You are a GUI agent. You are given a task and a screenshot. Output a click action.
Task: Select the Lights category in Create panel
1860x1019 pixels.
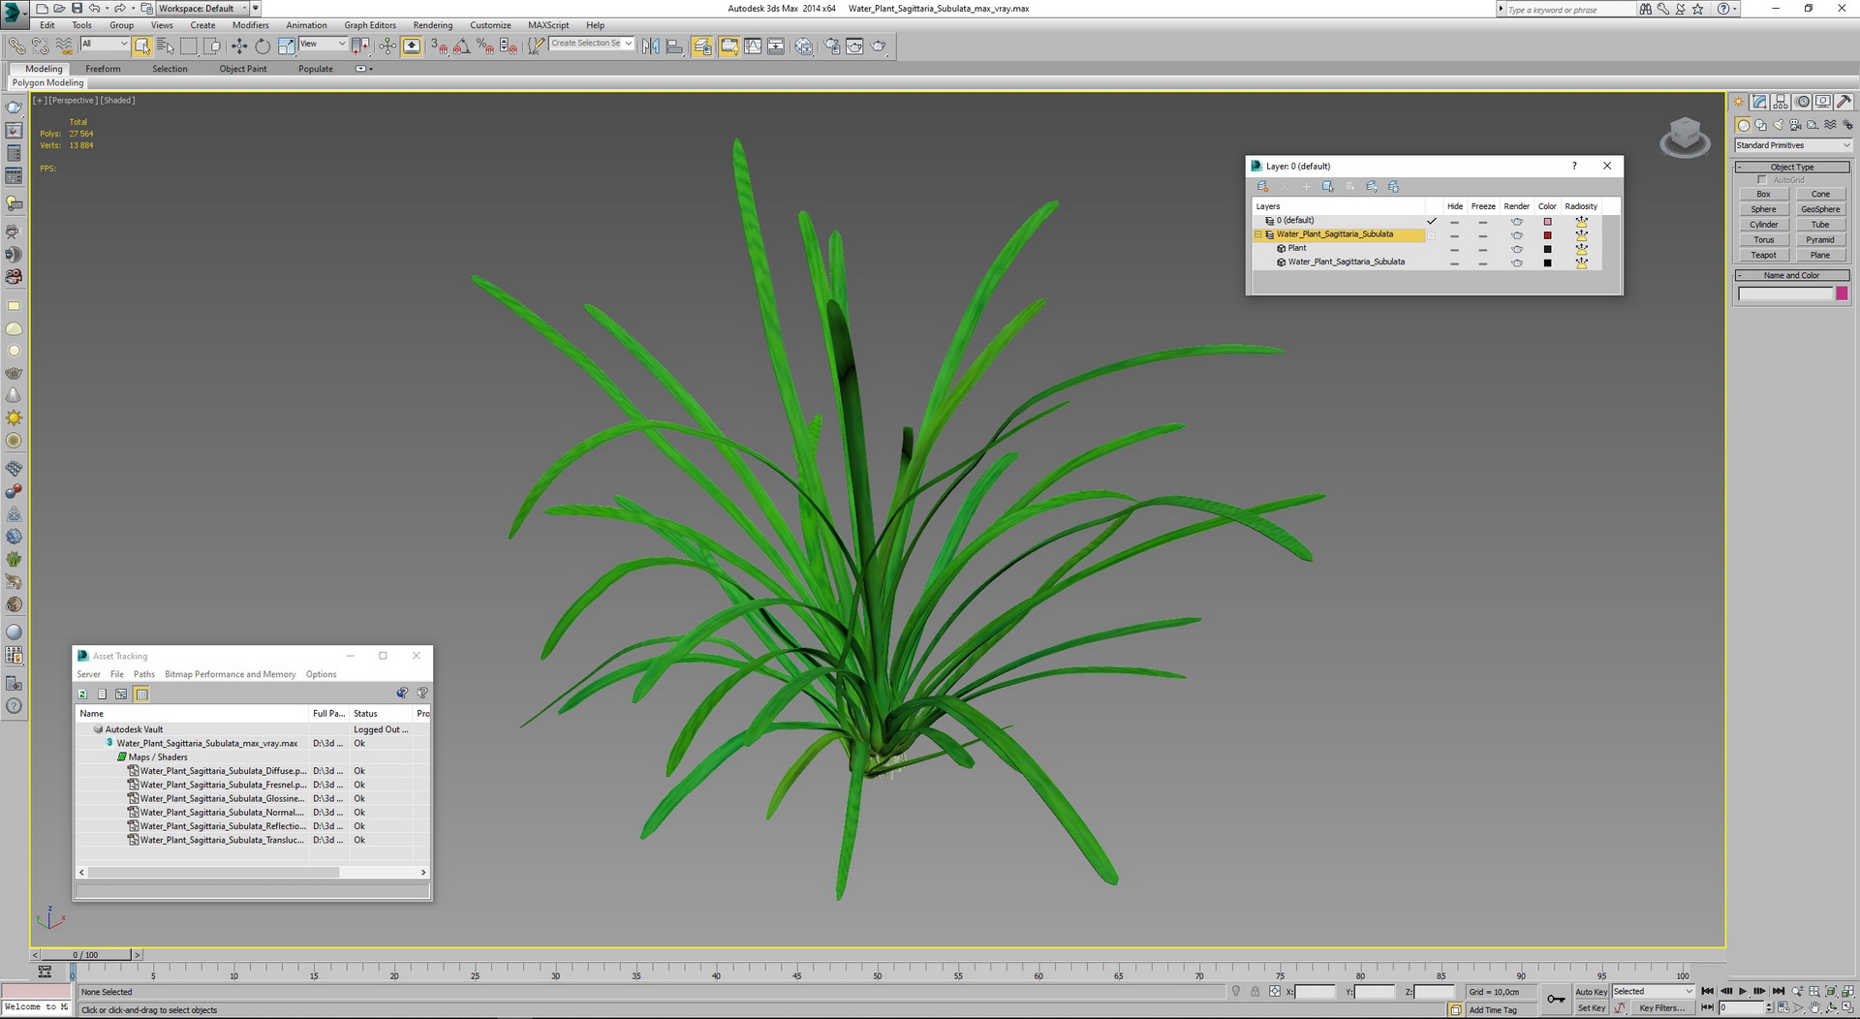coord(1778,125)
